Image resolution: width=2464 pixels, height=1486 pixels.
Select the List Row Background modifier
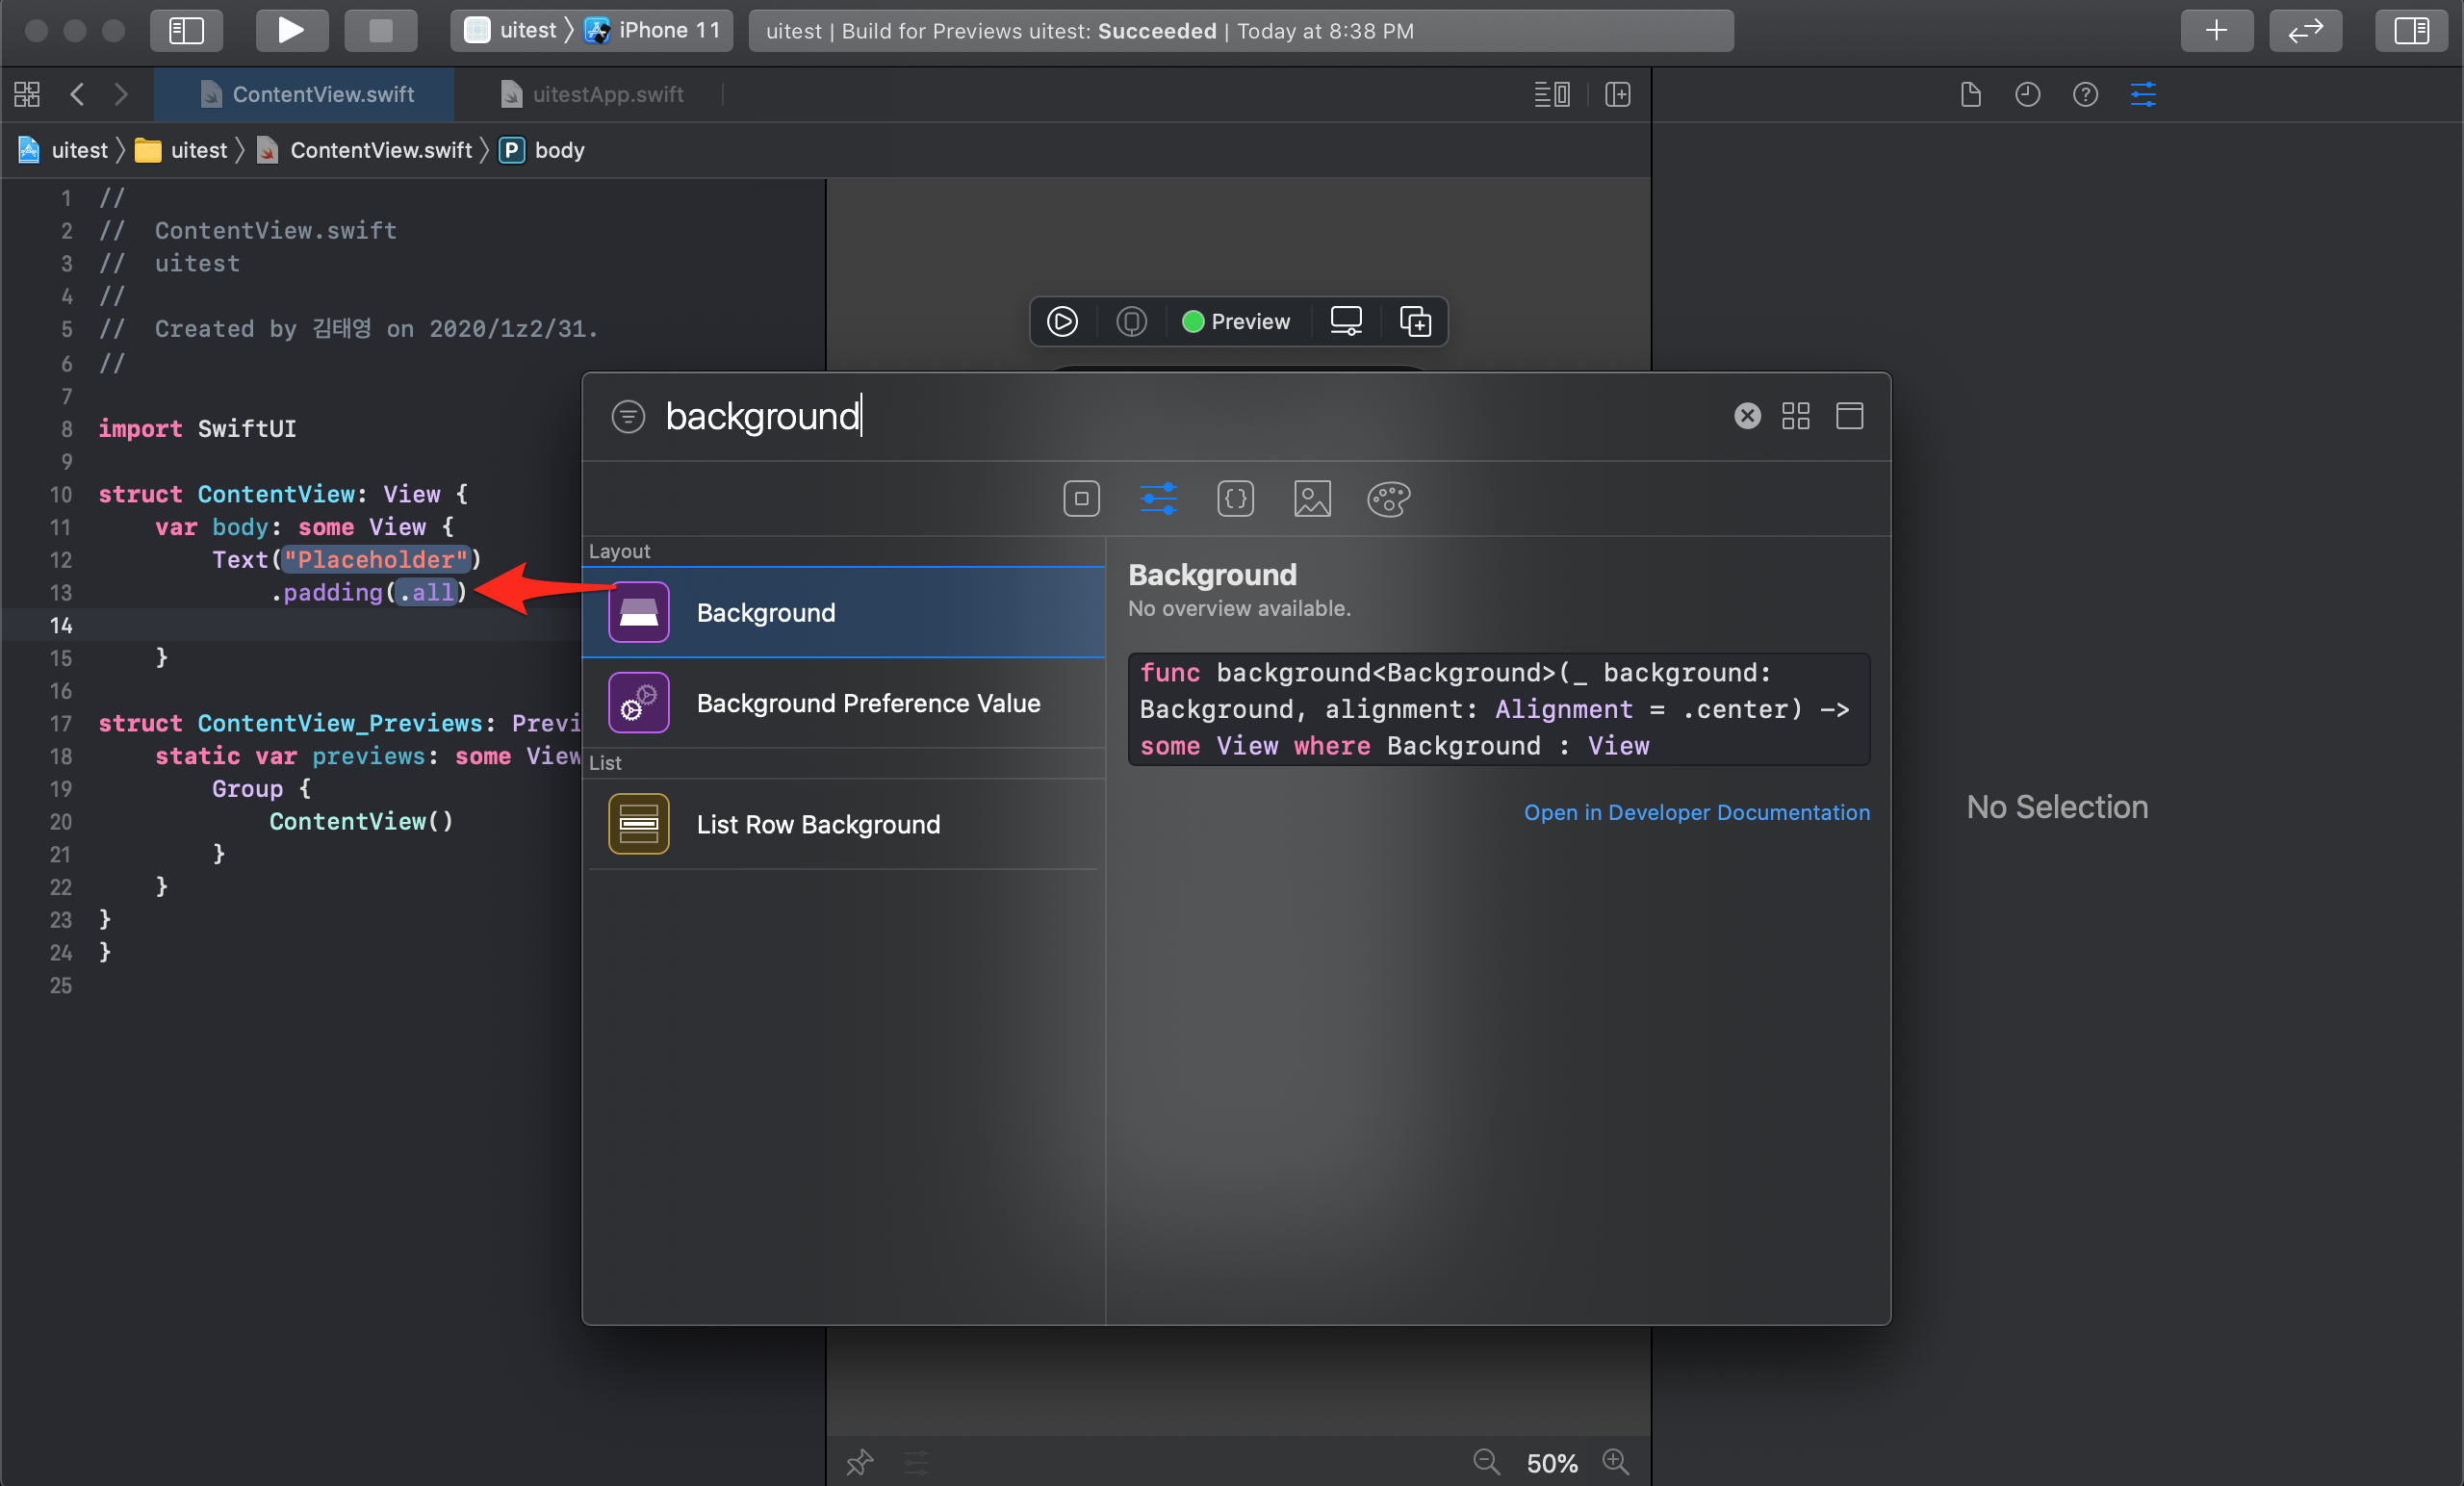tap(817, 824)
